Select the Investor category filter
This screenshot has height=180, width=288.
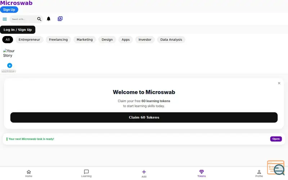pos(145,40)
